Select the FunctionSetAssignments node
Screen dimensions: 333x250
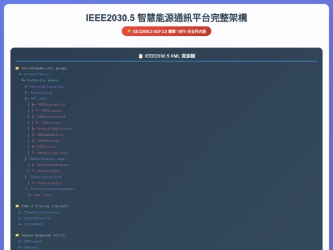[52, 189]
